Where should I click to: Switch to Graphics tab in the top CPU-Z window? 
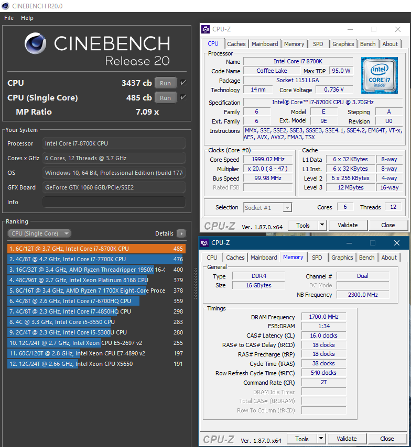pyautogui.click(x=343, y=44)
